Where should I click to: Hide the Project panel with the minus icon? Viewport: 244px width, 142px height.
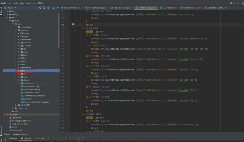click(58, 8)
